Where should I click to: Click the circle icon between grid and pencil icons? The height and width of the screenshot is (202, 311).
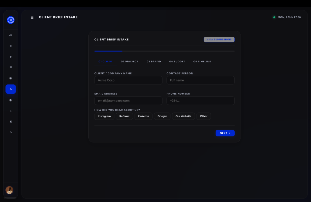click(11, 78)
